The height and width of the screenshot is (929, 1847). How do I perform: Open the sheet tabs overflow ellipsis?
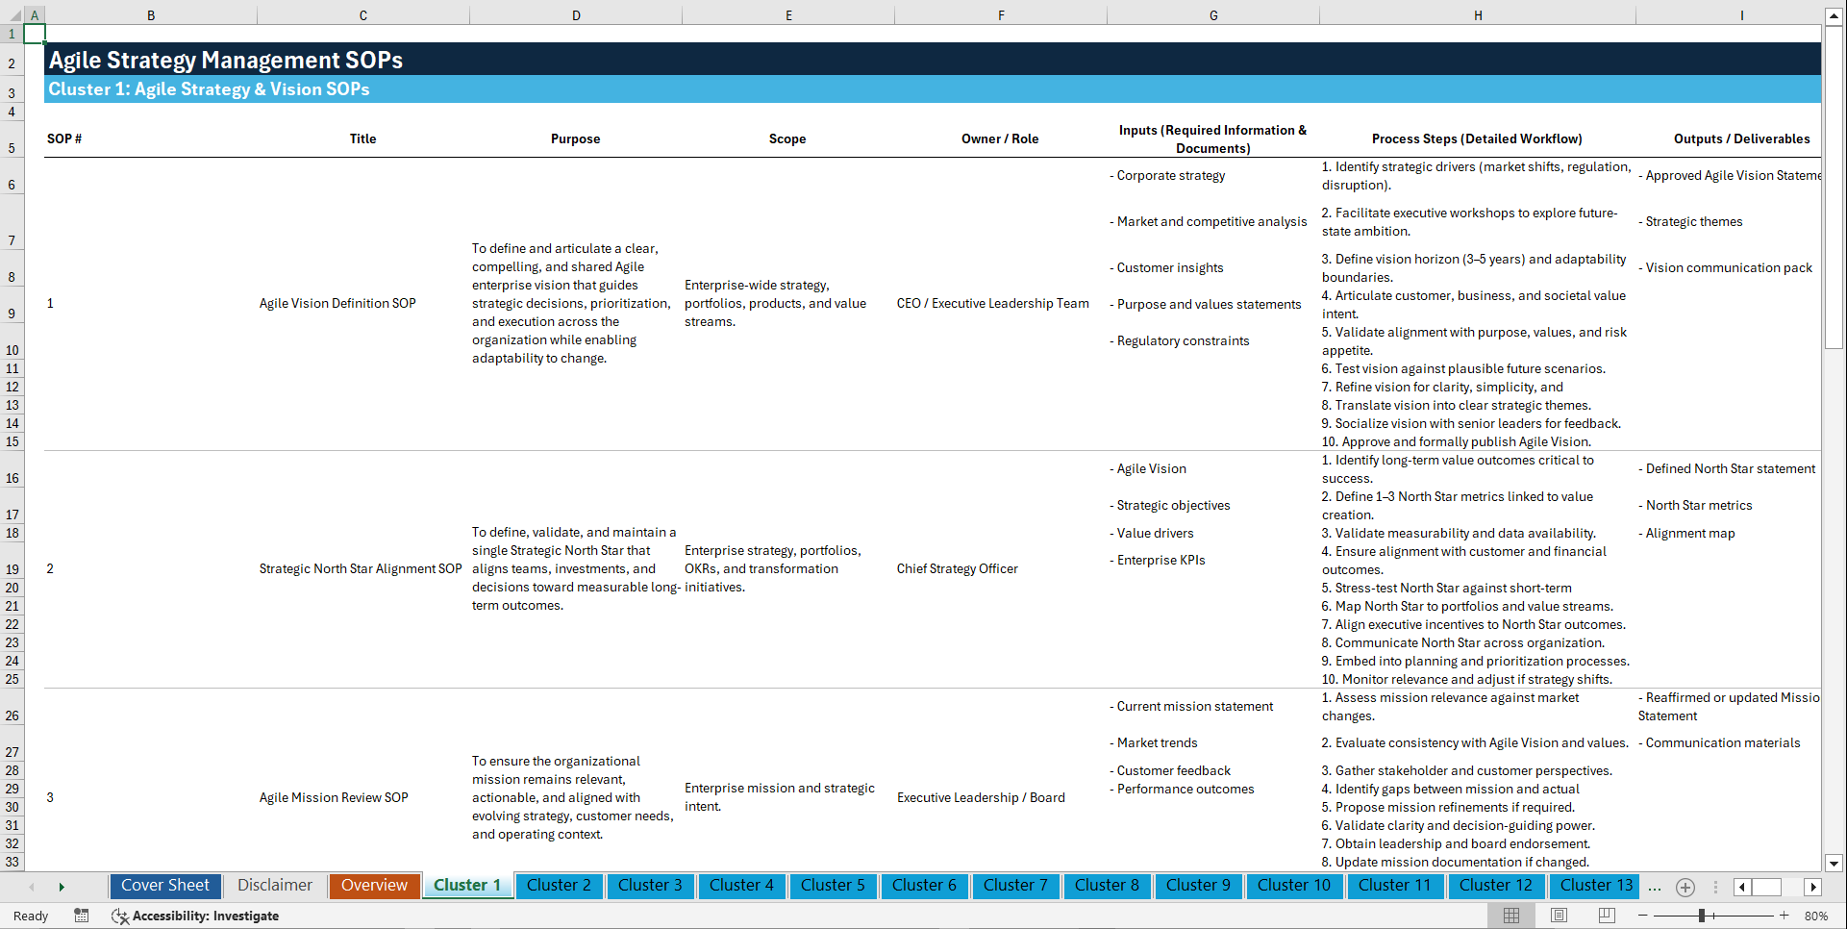[1655, 887]
